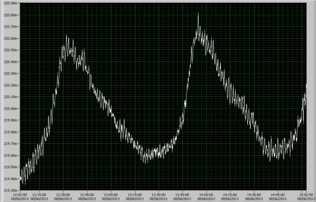Click the 12:30:00 X-axis time label
This screenshot has width=316, height=202.
pos(63,195)
